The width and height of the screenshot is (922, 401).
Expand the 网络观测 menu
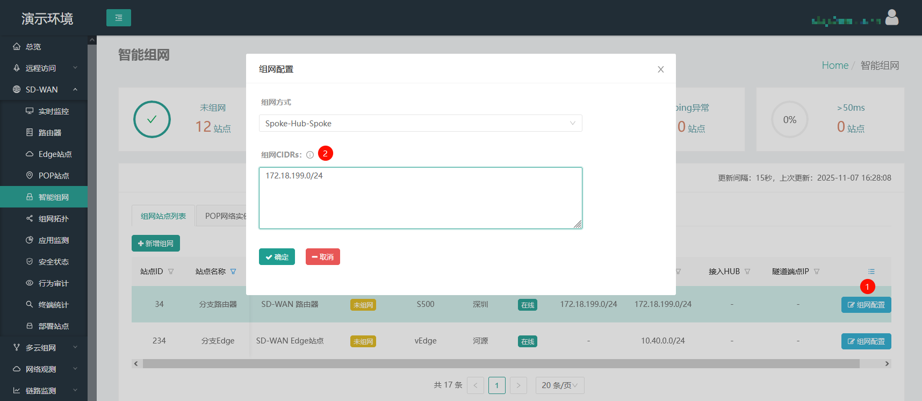pos(44,369)
